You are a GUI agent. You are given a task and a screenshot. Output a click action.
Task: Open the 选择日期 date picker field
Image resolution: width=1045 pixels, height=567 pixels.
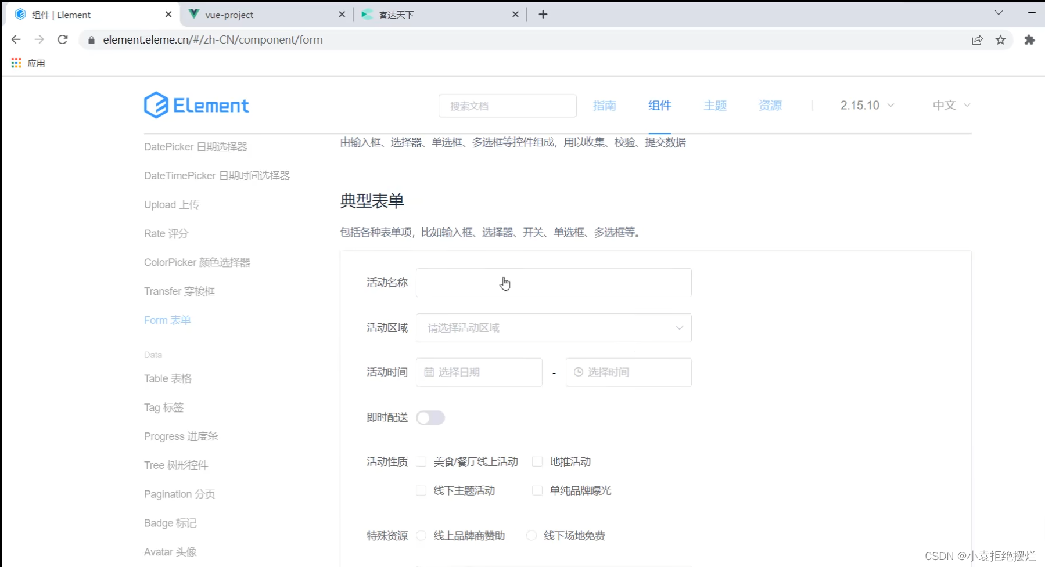pyautogui.click(x=479, y=372)
